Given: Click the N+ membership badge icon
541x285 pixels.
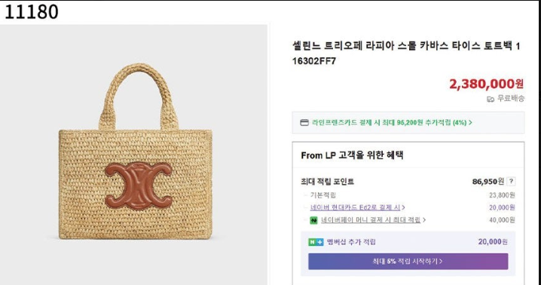Looking at the screenshot, I should [316, 242].
